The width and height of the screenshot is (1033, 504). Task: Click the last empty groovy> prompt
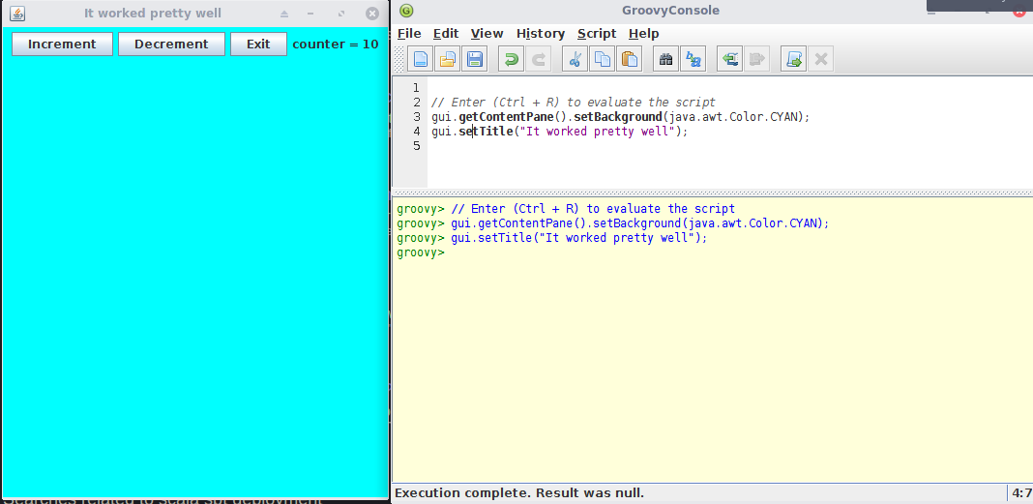pyautogui.click(x=421, y=252)
